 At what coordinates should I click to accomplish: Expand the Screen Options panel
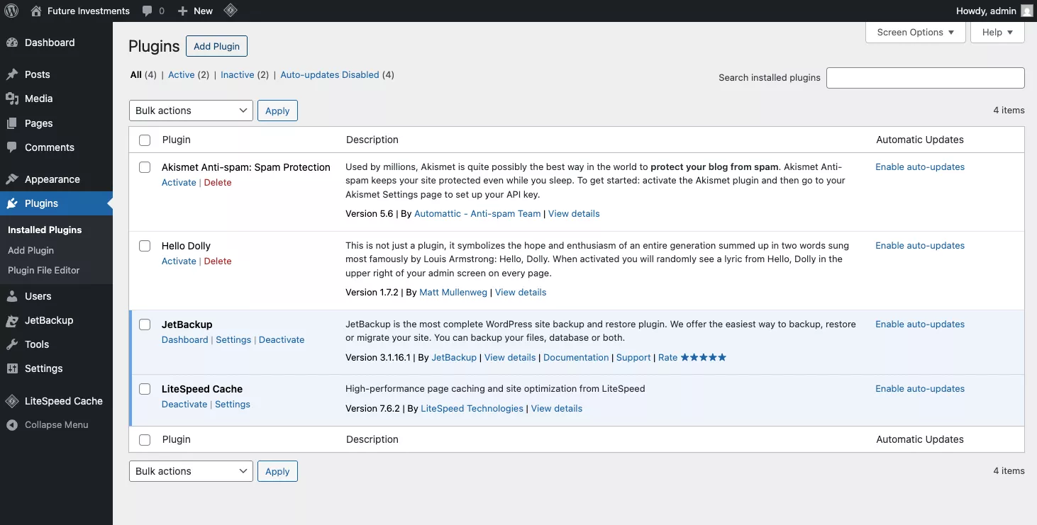[915, 32]
